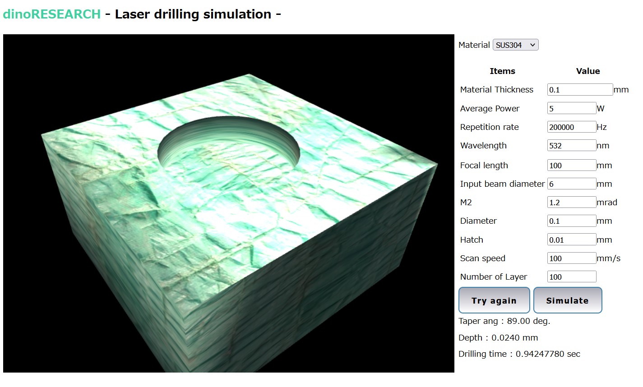
Task: Open the dinoRESEARCH title link
Action: point(51,14)
